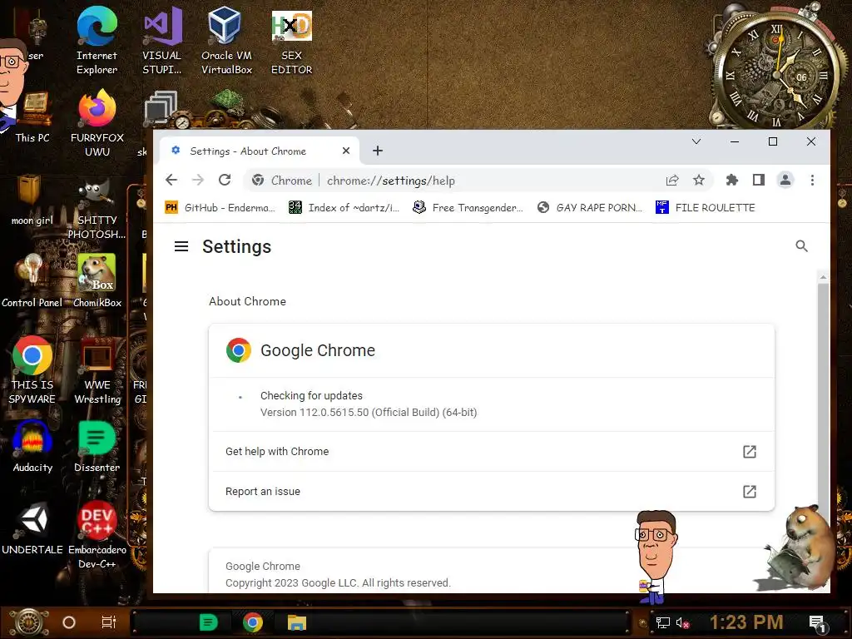Bookmark this page with the star icon

[699, 181]
